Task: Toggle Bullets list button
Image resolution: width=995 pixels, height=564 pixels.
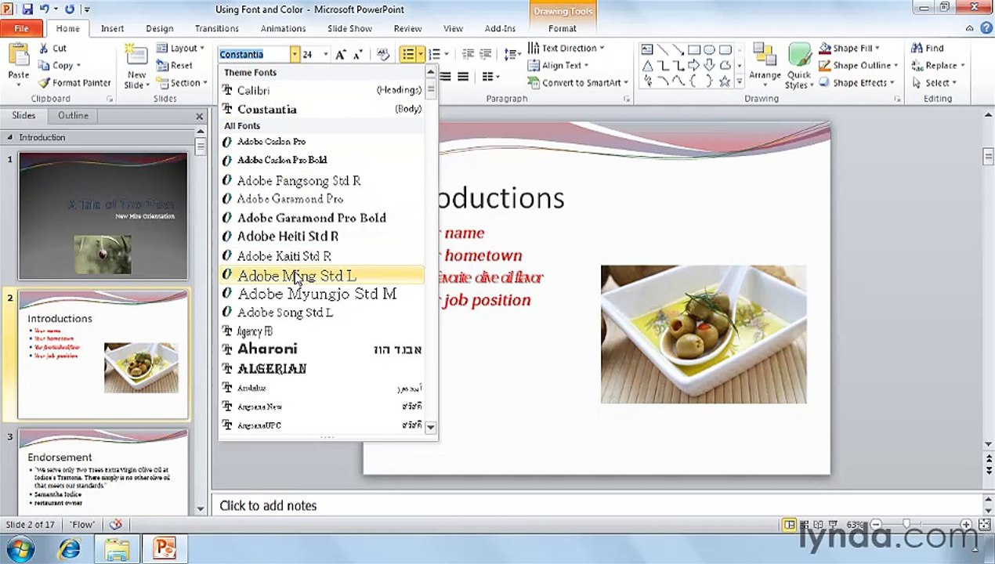Action: (407, 54)
